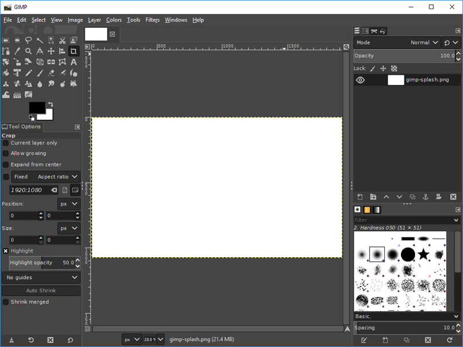Select the Flip tool

(51, 62)
